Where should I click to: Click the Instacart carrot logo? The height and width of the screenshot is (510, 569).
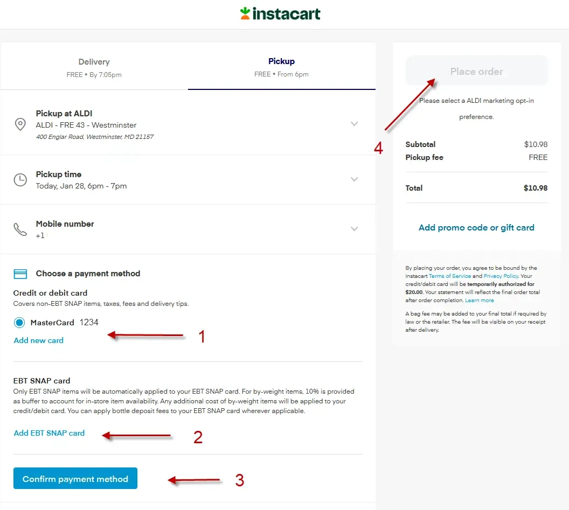click(x=245, y=13)
